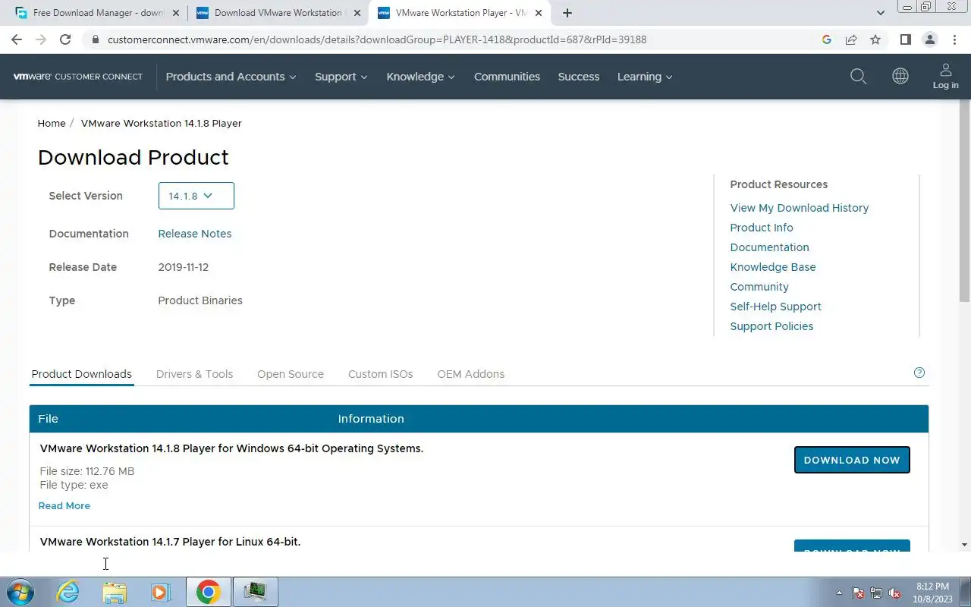The image size is (971, 607).
Task: Click the Chrome profile avatar icon
Action: coord(930,39)
